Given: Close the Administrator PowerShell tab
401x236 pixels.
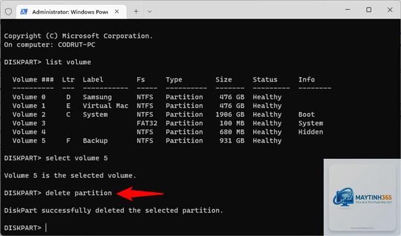Looking at the screenshot, I should coord(117,12).
